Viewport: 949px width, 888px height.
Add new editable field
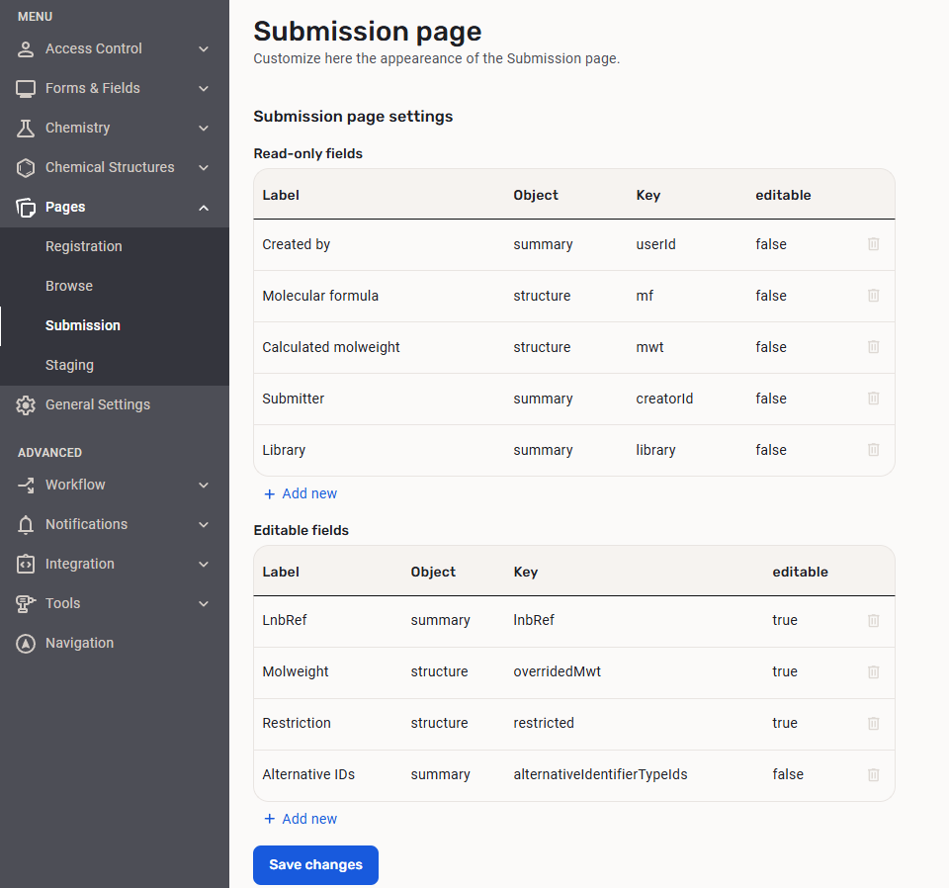point(301,819)
